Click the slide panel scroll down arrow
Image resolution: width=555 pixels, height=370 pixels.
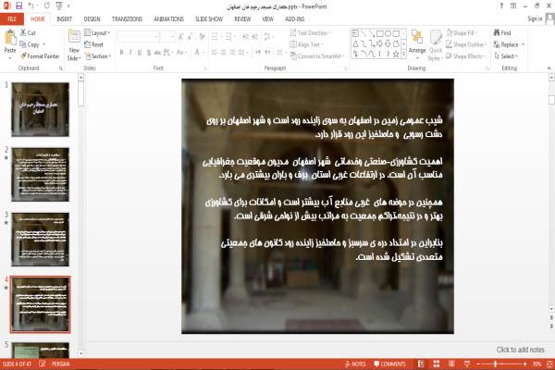(x=80, y=353)
